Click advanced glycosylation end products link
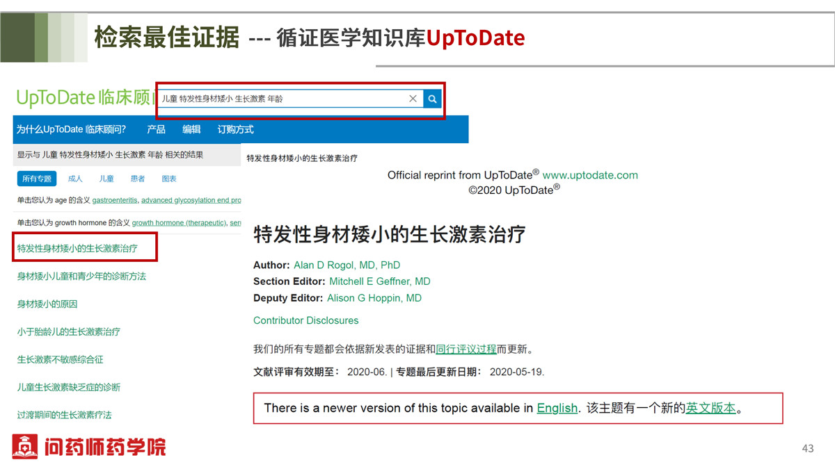 (x=191, y=200)
